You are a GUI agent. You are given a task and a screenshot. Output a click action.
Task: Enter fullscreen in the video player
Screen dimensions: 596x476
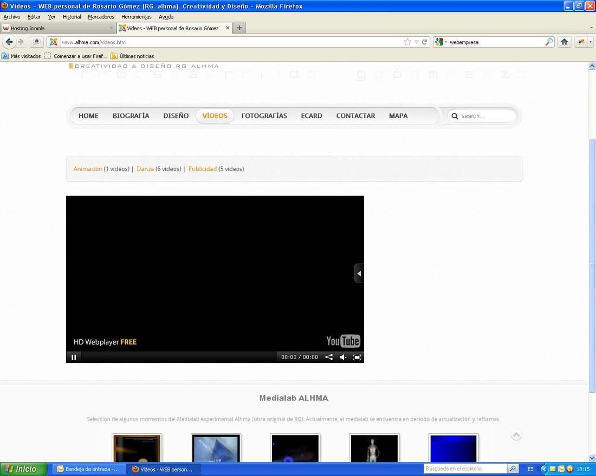(x=357, y=357)
